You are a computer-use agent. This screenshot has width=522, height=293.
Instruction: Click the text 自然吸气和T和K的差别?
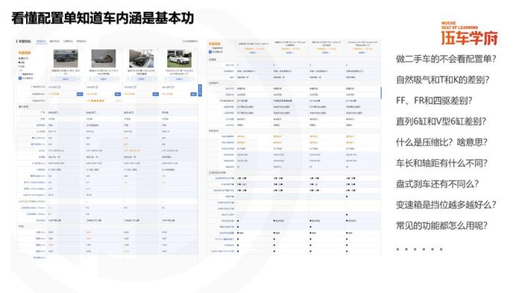coord(442,80)
